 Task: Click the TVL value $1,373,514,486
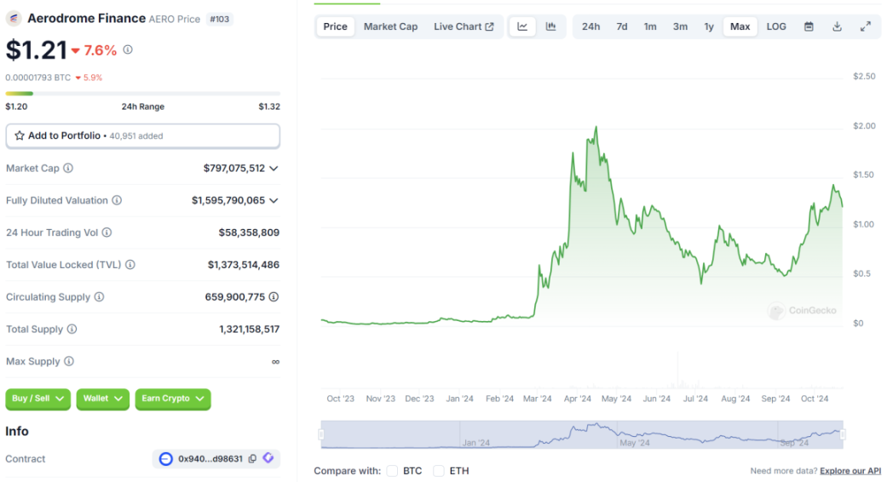coord(243,265)
